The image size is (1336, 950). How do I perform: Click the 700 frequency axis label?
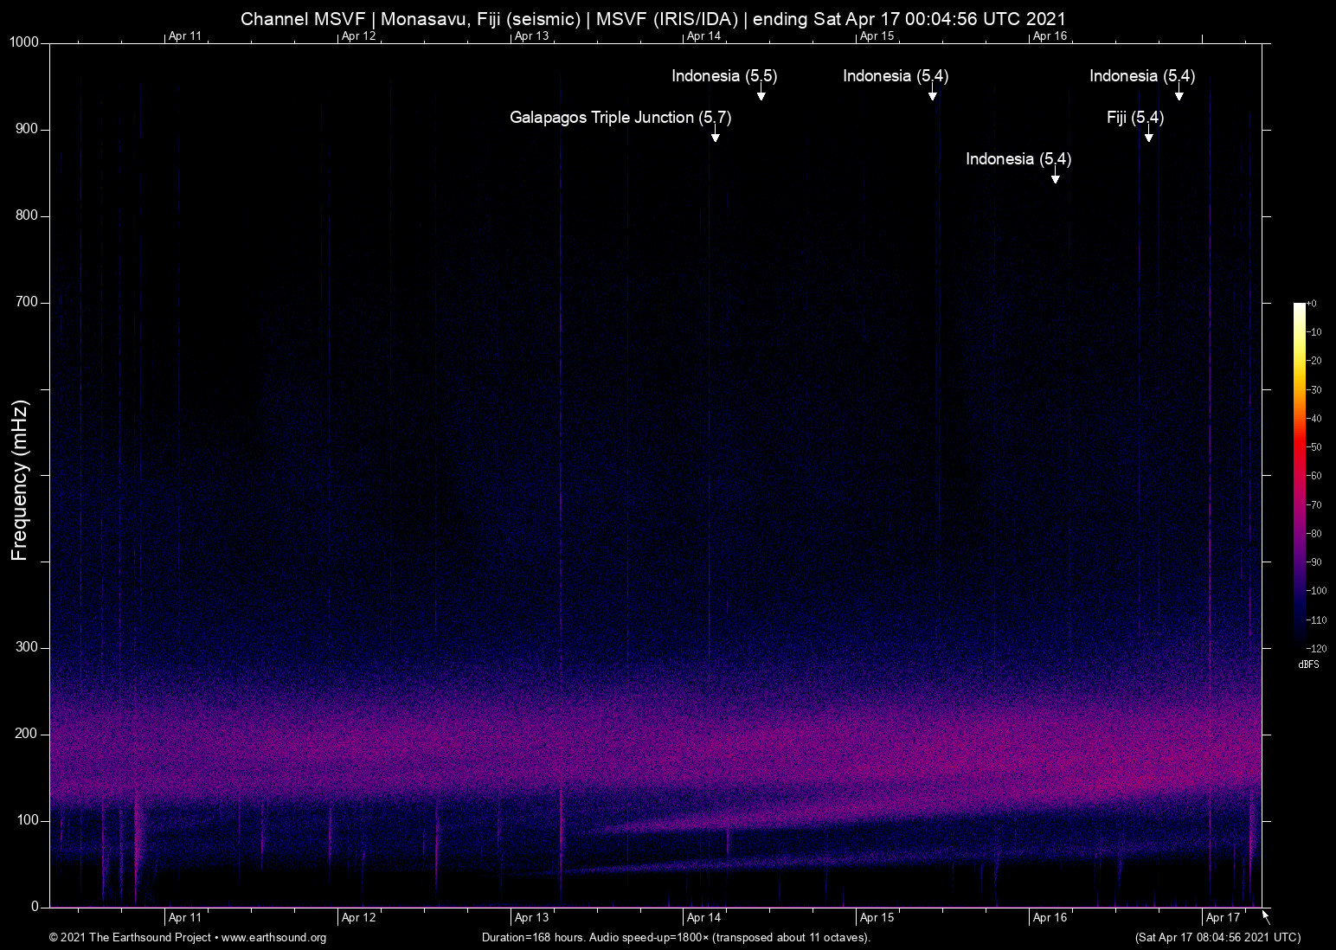click(28, 302)
